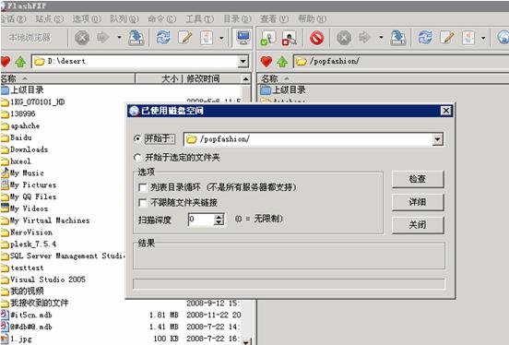Select 开始于选定的文件夹 radio option

point(137,158)
